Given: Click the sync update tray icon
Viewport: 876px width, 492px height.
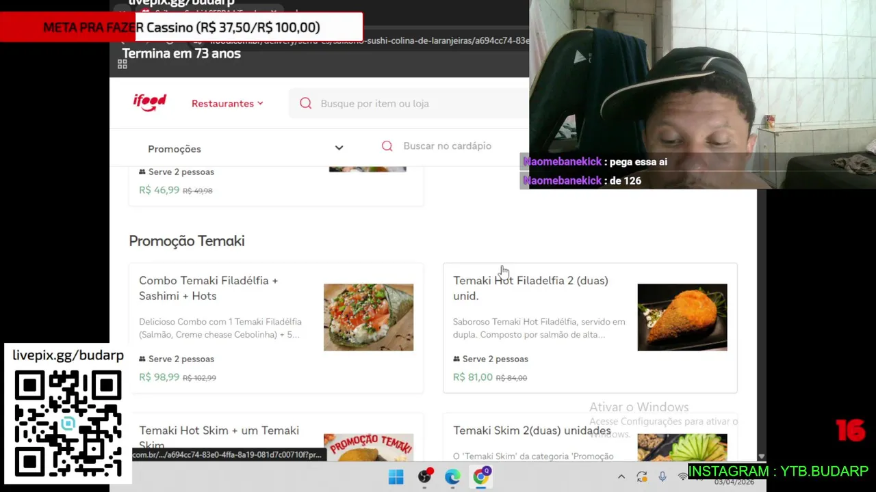Looking at the screenshot, I should (x=641, y=477).
